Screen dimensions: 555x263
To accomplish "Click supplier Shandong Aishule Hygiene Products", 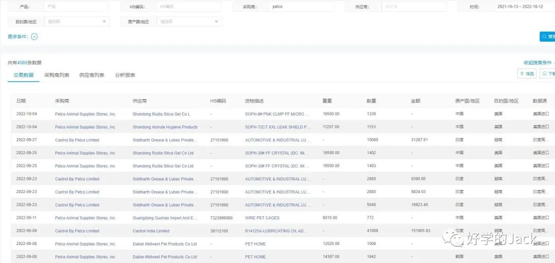I will [165, 127].
